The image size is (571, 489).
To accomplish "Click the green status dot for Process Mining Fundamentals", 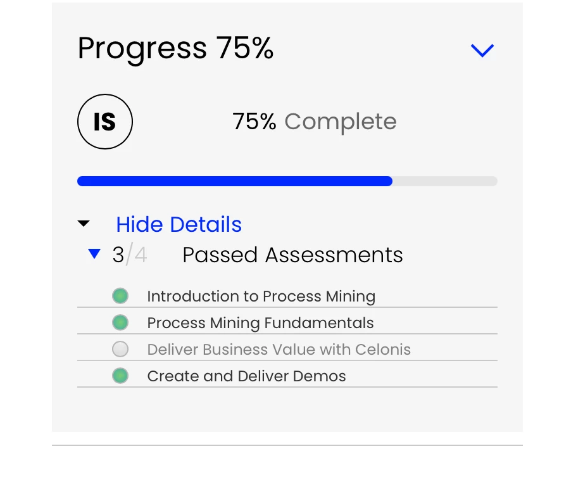I will 120,322.
